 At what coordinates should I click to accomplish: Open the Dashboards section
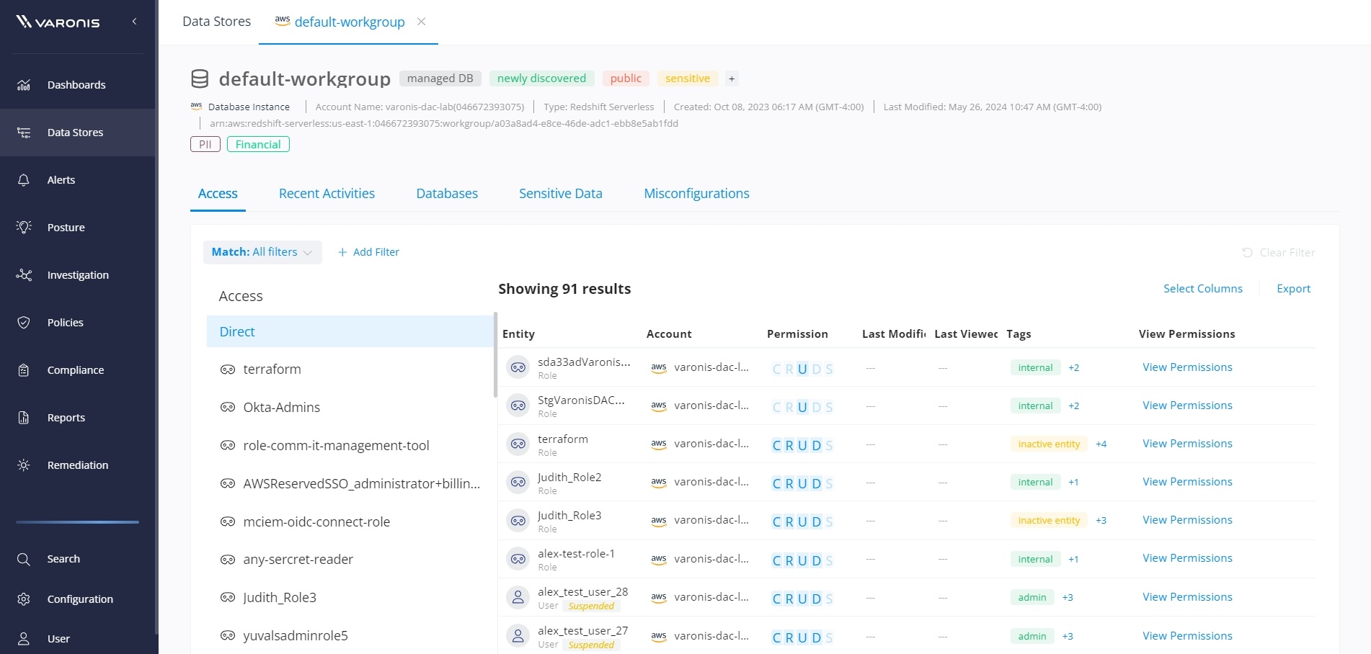(76, 84)
